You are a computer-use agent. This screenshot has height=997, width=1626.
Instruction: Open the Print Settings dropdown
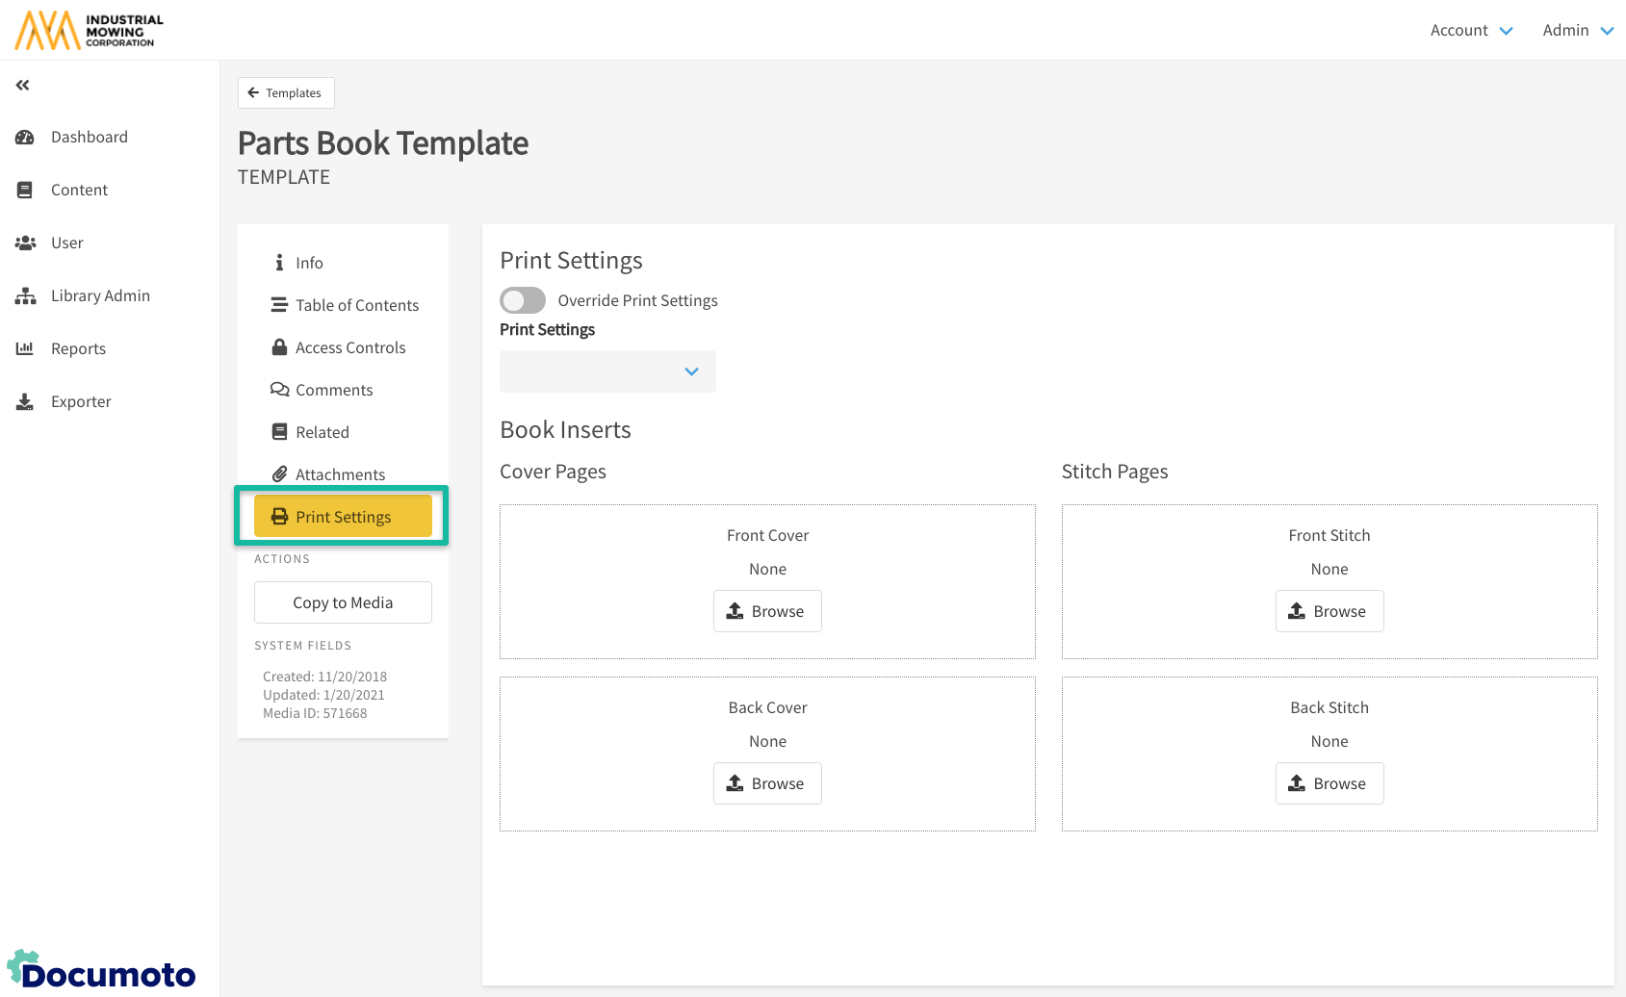click(607, 371)
